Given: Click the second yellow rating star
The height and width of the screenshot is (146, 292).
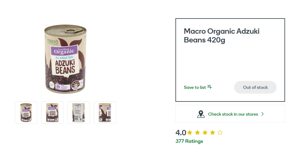Looking at the screenshot, I should 197,133.
